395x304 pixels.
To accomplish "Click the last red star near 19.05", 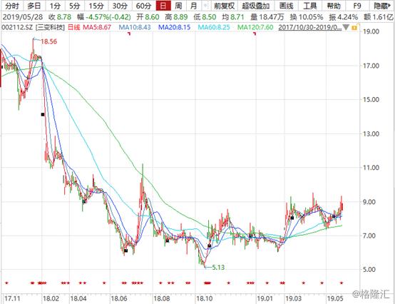I will pyautogui.click(x=342, y=283).
